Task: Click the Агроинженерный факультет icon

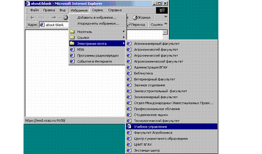Action: (129, 44)
